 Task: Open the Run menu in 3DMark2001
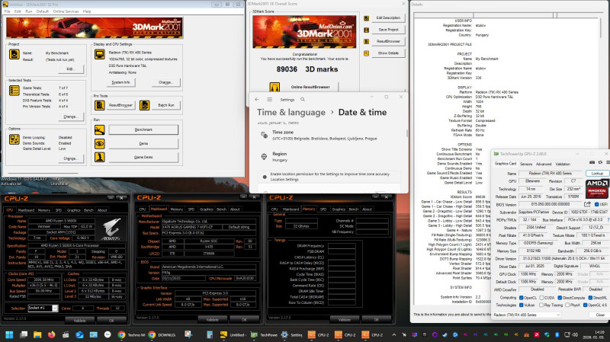29,11
